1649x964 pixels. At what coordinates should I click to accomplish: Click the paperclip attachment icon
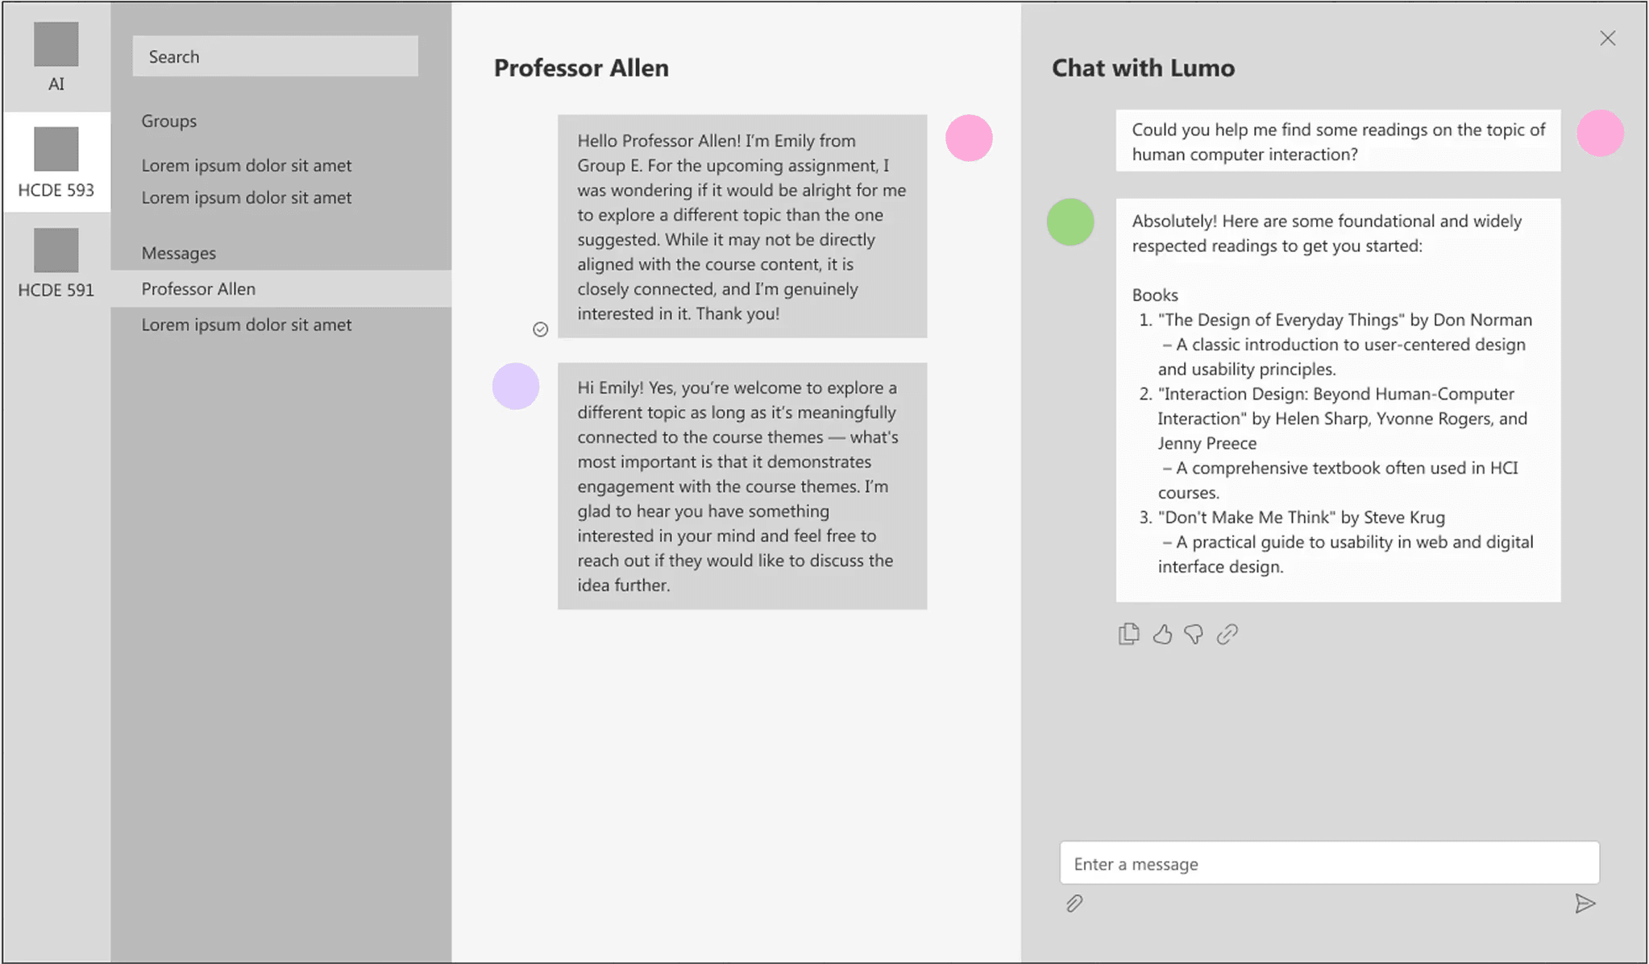[x=1074, y=904]
